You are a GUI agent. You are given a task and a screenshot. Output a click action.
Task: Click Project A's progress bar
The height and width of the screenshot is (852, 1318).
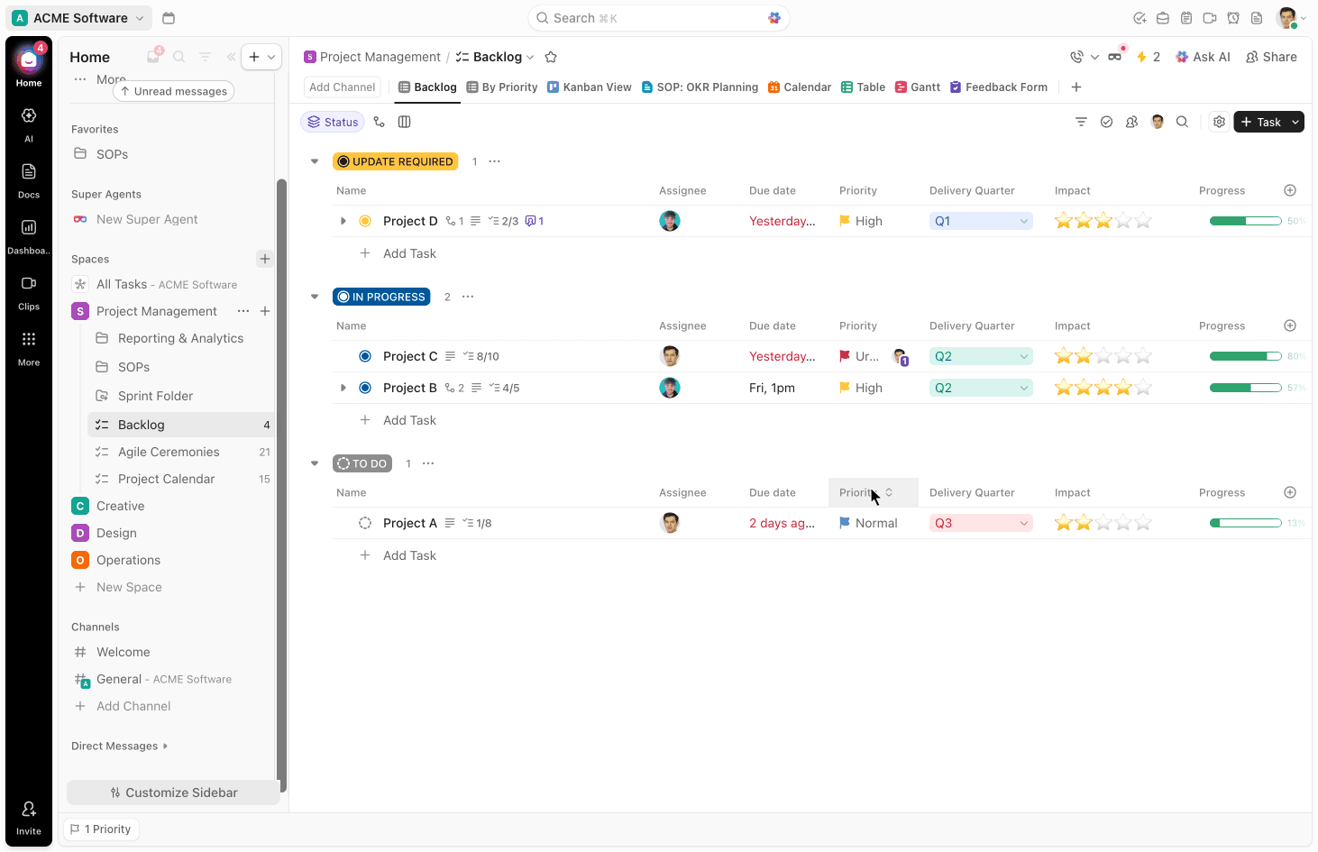[1245, 522]
